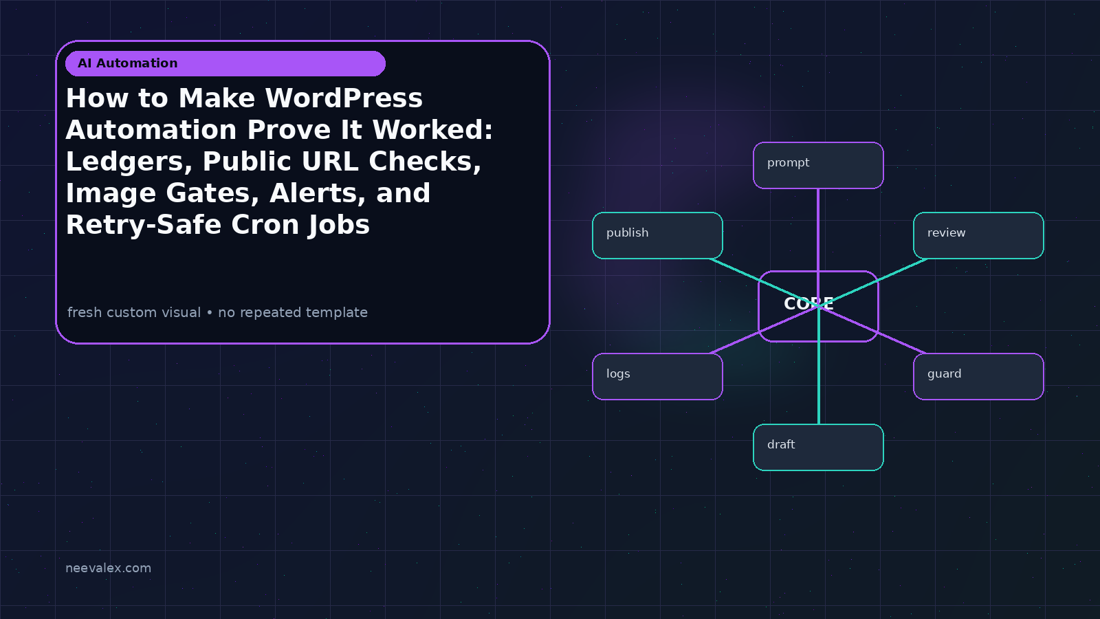The image size is (1100, 619).
Task: Click the "logs" node box
Action: pos(657,376)
